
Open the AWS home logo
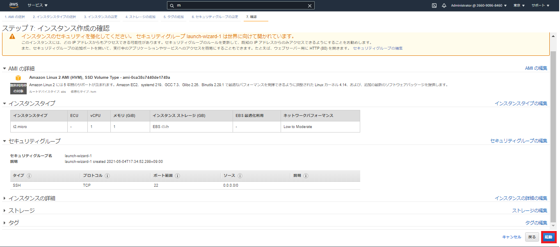[x=14, y=5]
